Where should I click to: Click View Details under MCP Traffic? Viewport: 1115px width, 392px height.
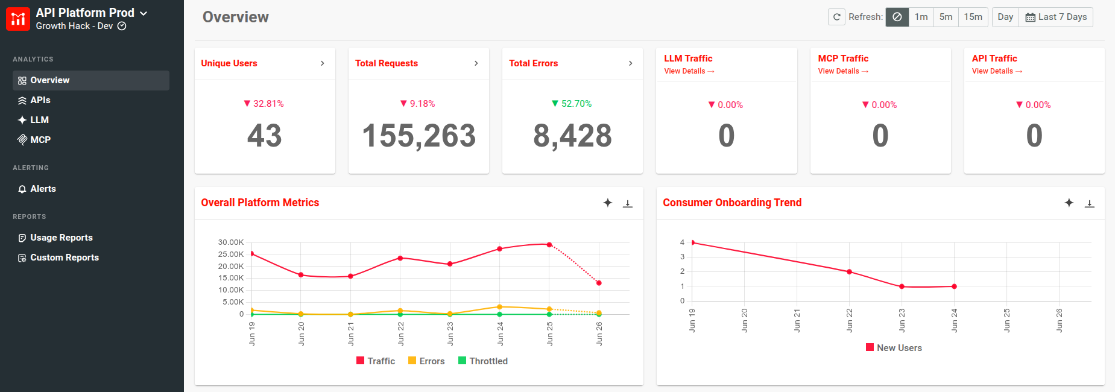tap(843, 71)
